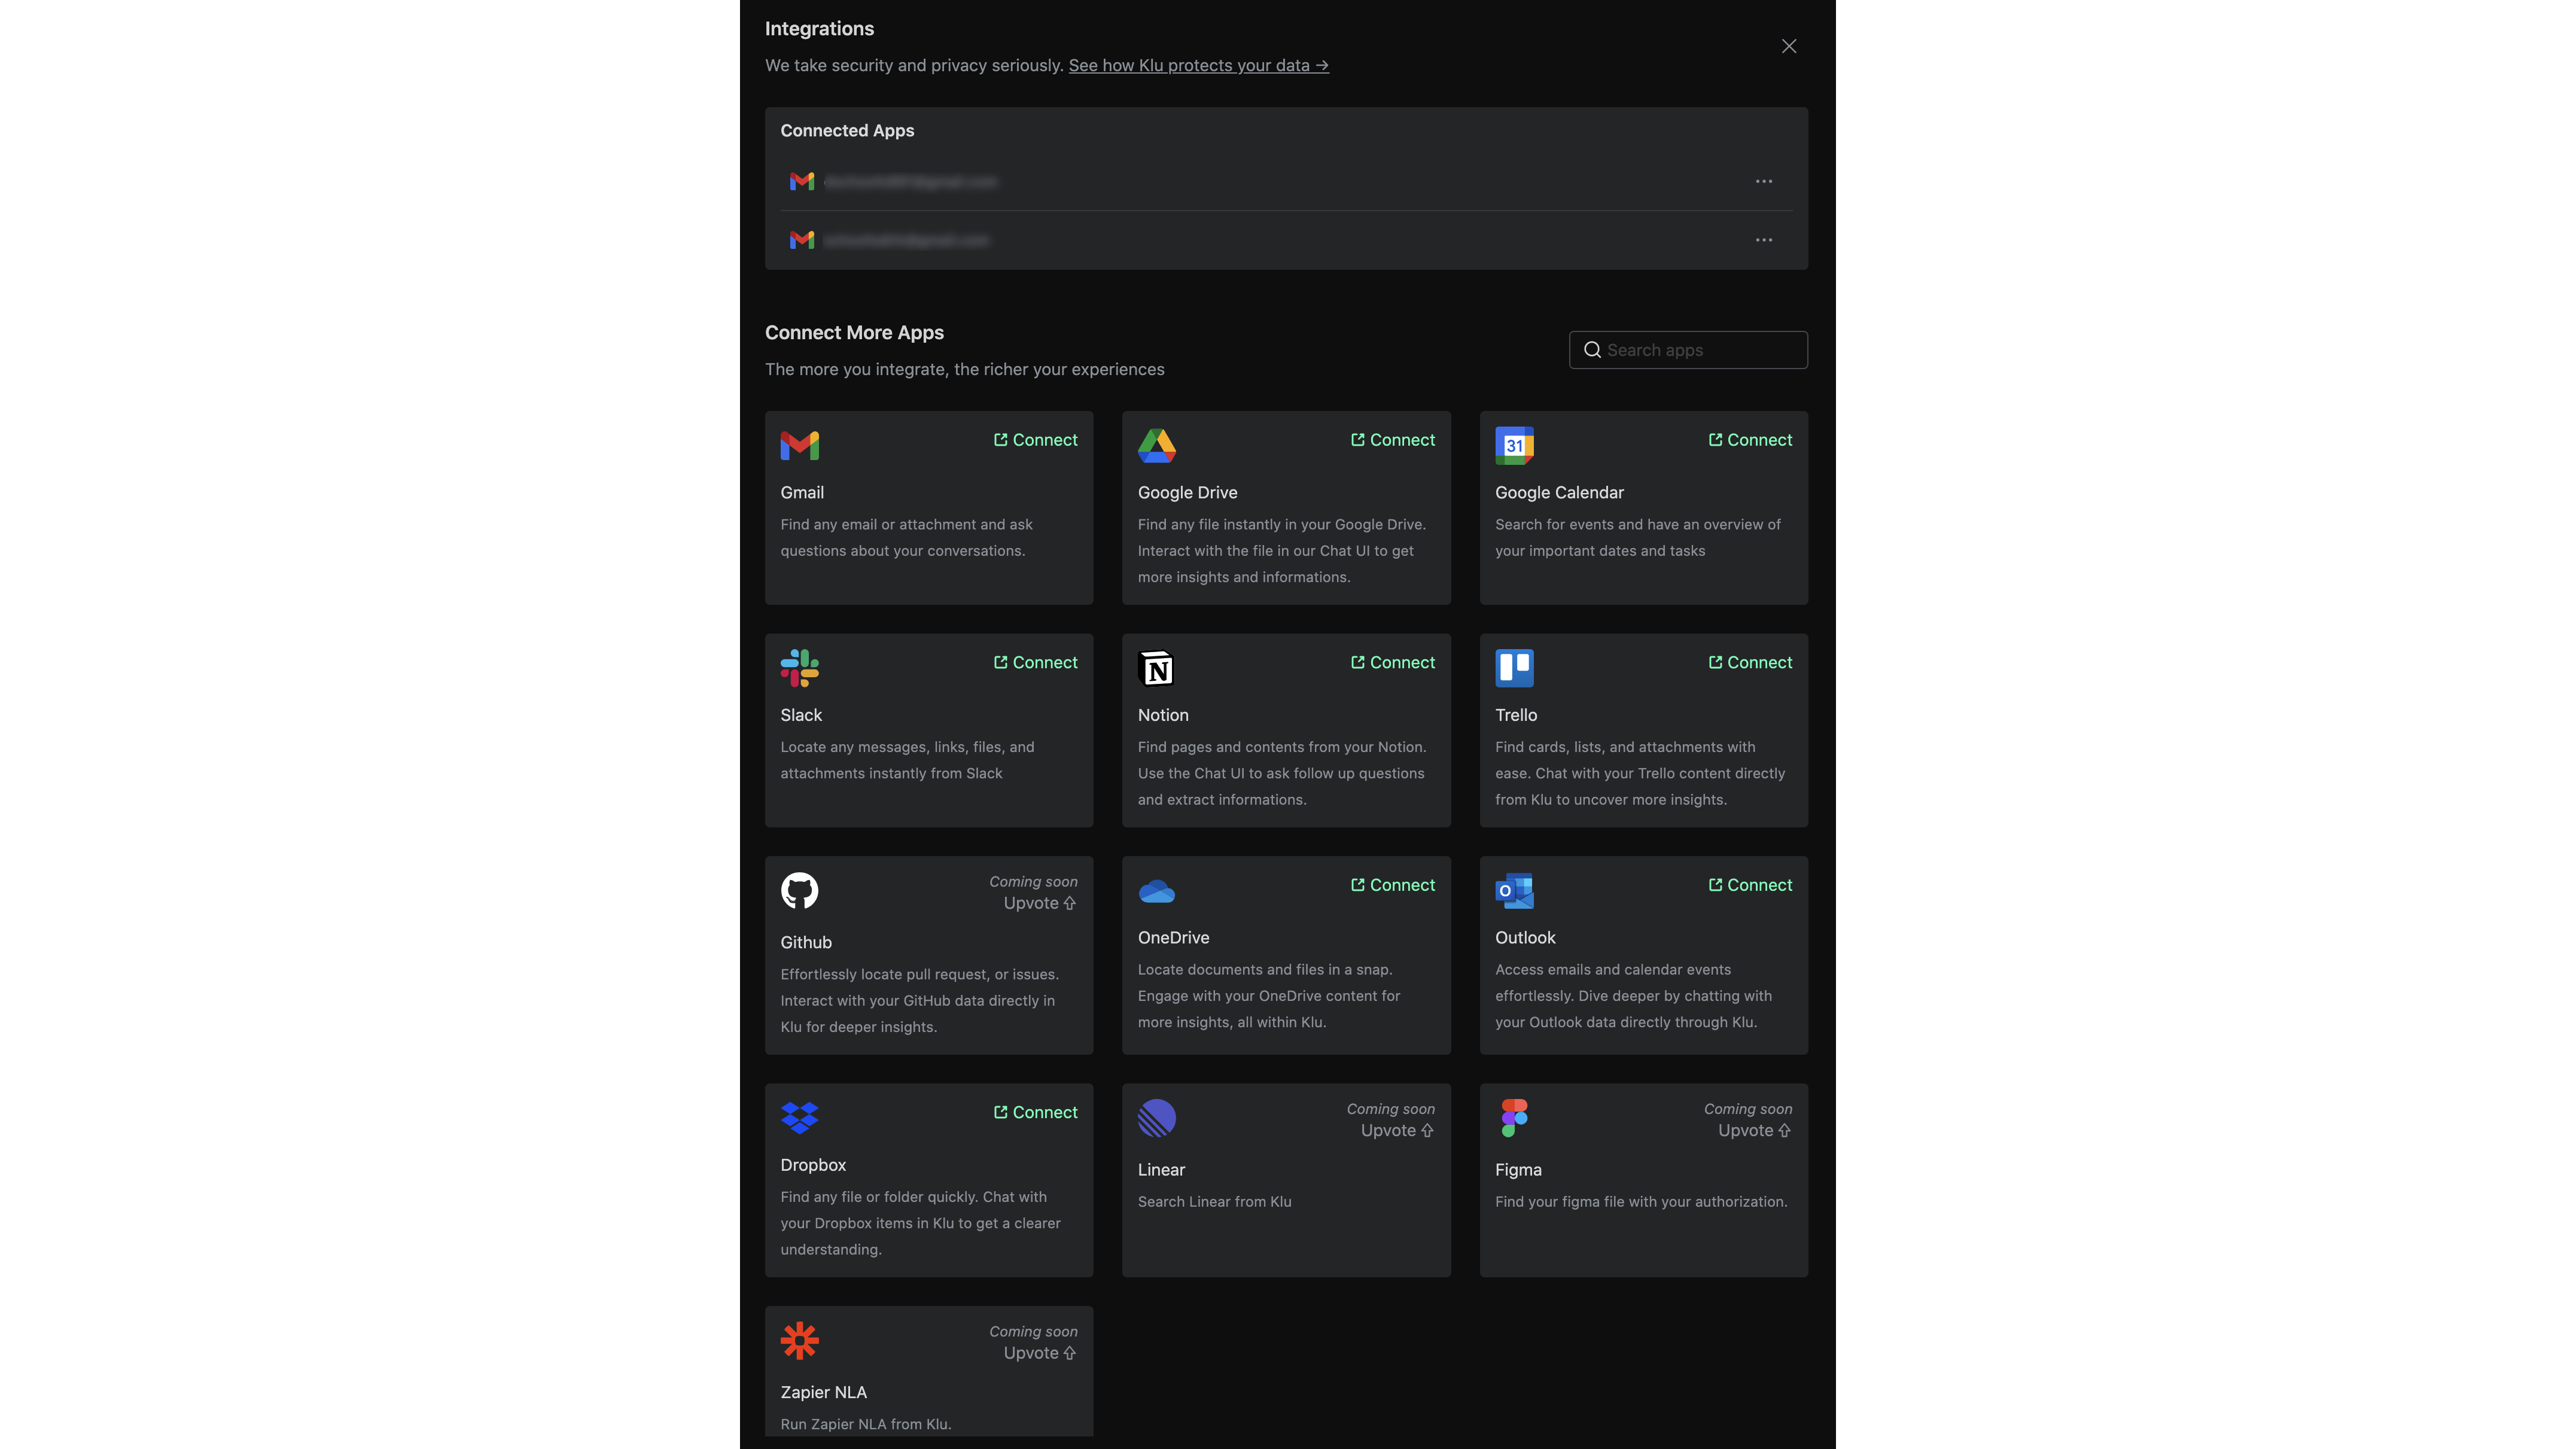Screen dimensions: 2576x1449
Task: Open options menu for first connected Gmail
Action: [1763, 181]
